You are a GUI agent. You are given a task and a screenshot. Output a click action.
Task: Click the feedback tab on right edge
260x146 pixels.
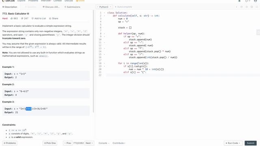click(x=258, y=32)
